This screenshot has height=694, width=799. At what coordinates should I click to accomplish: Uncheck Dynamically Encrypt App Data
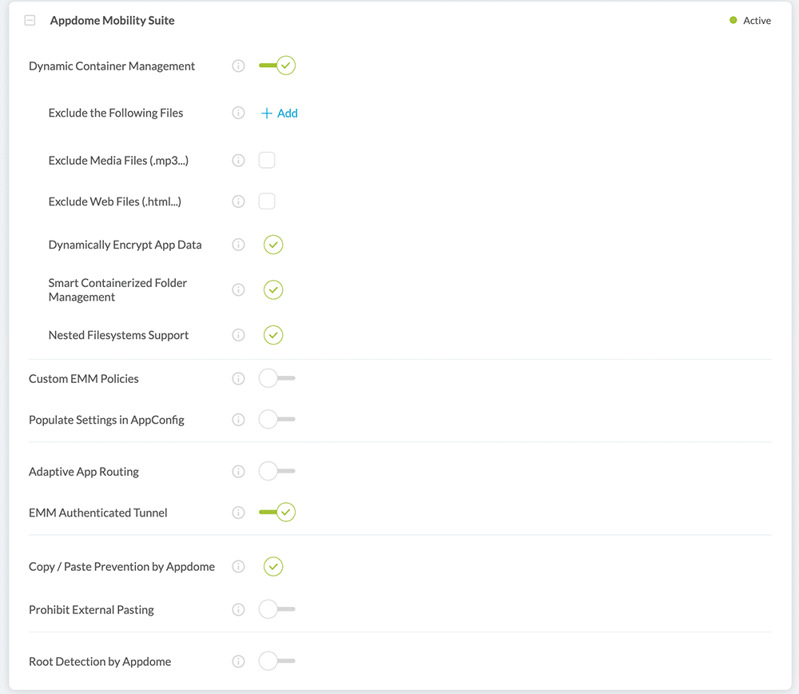[273, 245]
